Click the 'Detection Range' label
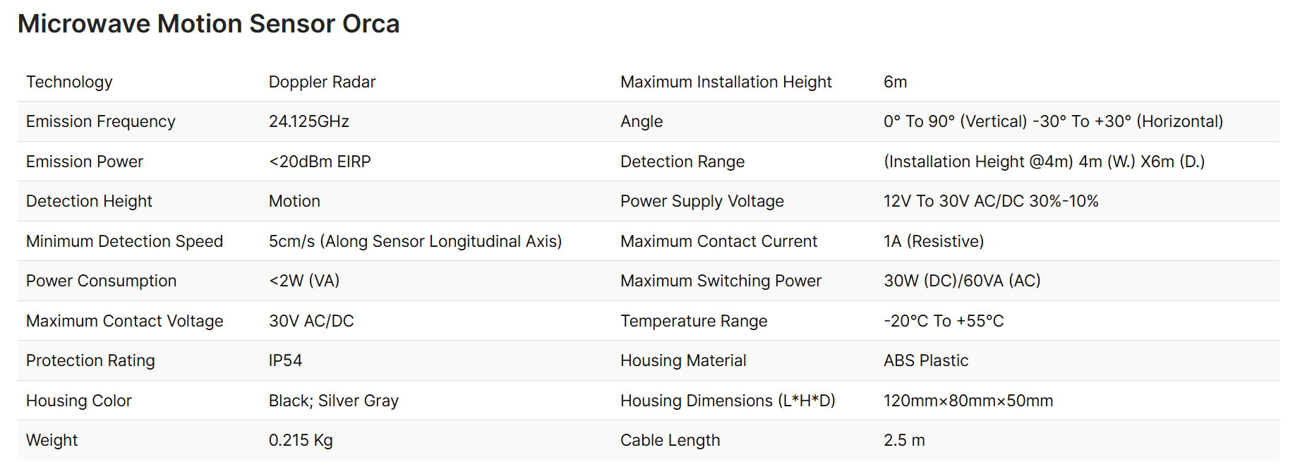This screenshot has height=474, width=1300. coord(682,162)
